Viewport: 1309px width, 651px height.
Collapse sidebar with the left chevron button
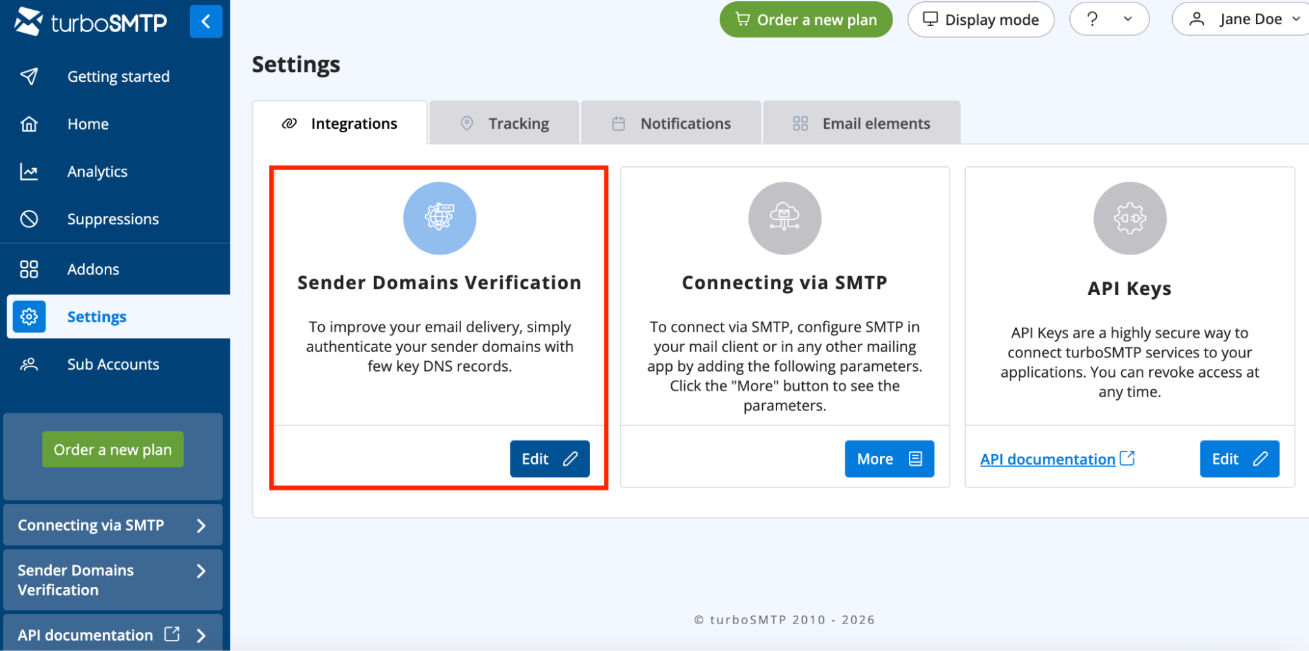(206, 22)
